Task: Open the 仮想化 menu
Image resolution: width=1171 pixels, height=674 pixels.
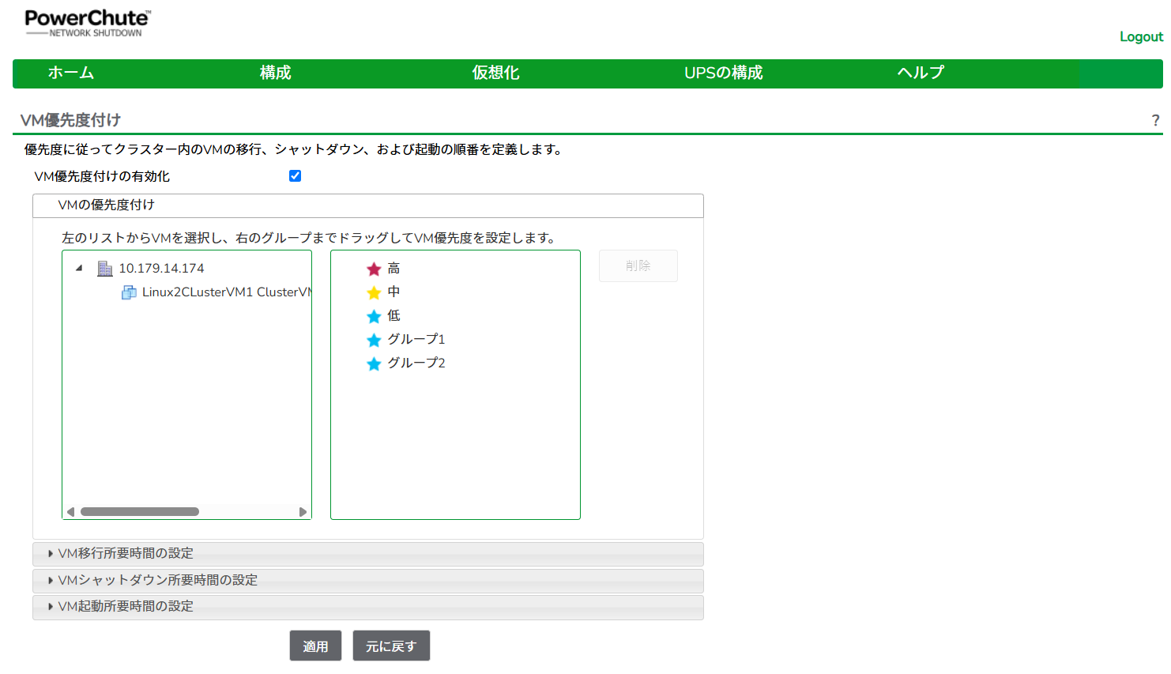Action: [495, 73]
